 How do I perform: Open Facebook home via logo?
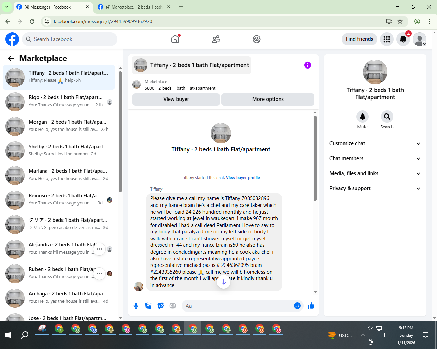[12, 39]
